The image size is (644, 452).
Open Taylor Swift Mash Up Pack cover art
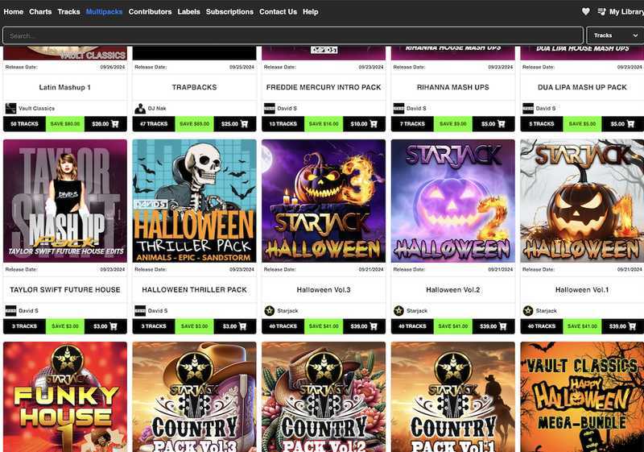click(65, 201)
